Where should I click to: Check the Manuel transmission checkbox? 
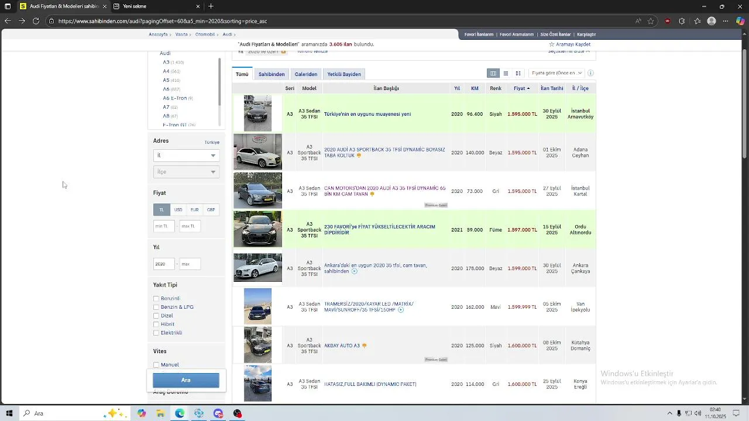point(156,365)
